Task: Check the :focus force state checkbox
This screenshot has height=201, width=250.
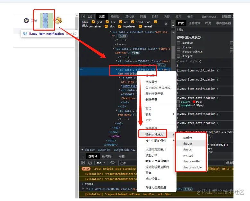Action: (178, 47)
